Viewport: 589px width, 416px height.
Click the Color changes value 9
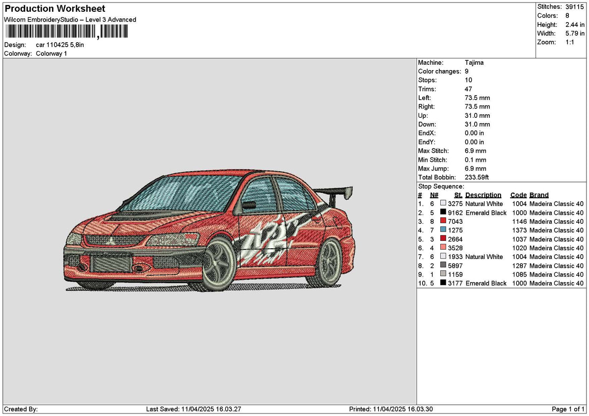pos(467,72)
